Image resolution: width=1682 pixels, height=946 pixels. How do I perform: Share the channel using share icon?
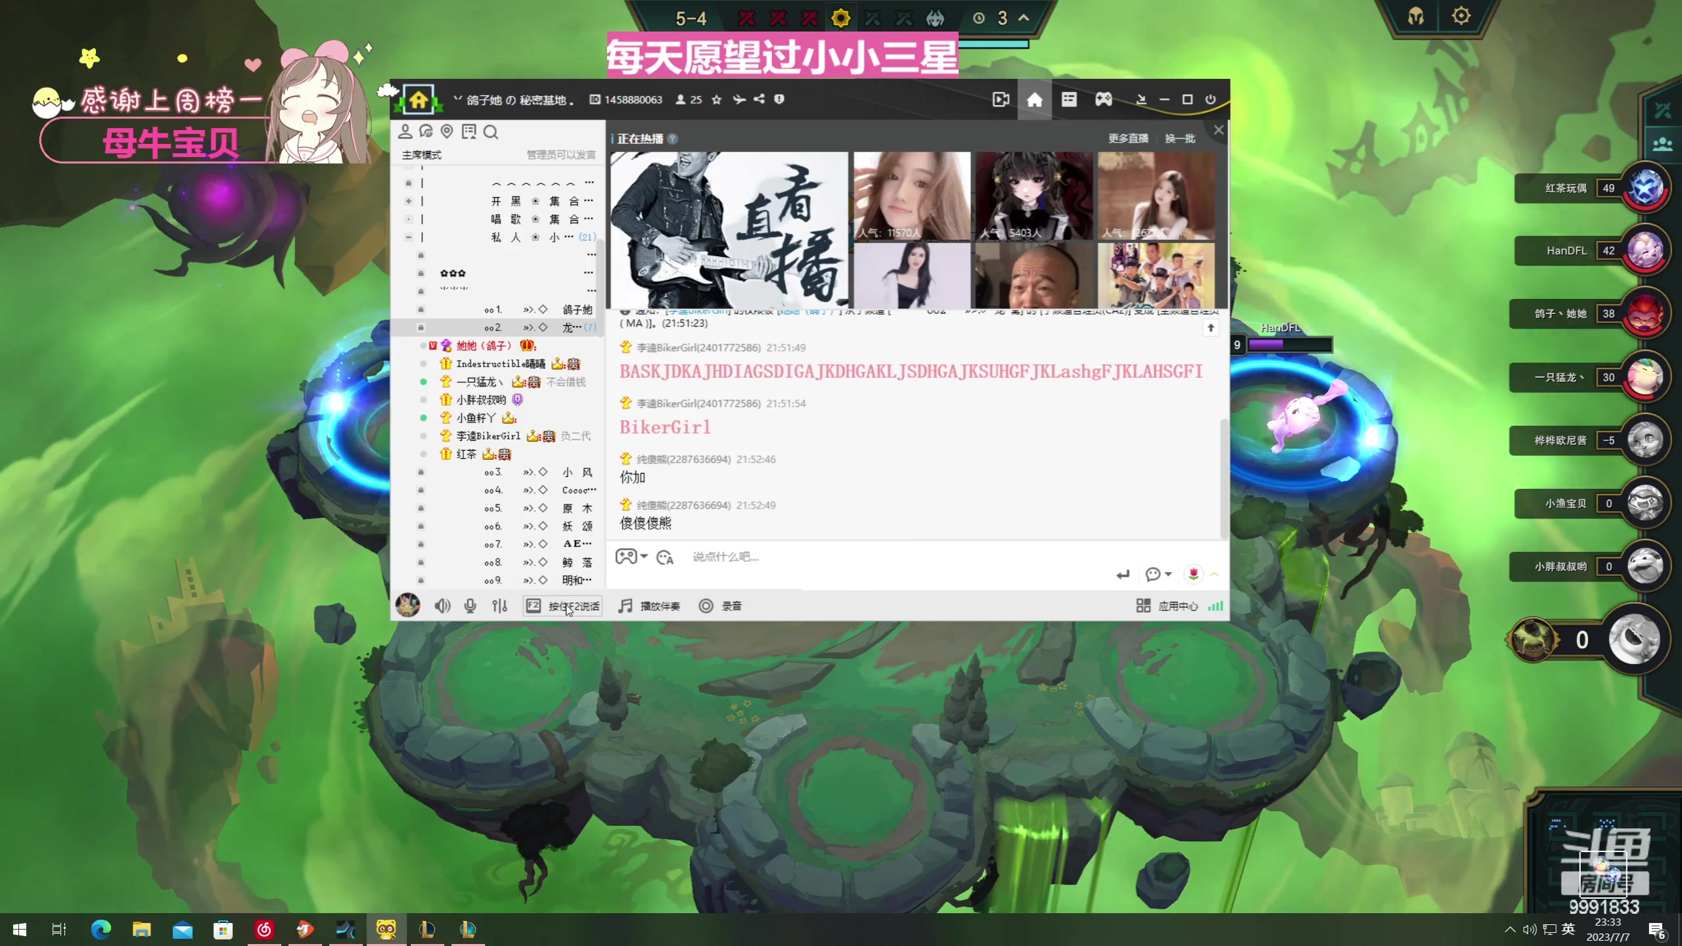pyautogui.click(x=759, y=99)
